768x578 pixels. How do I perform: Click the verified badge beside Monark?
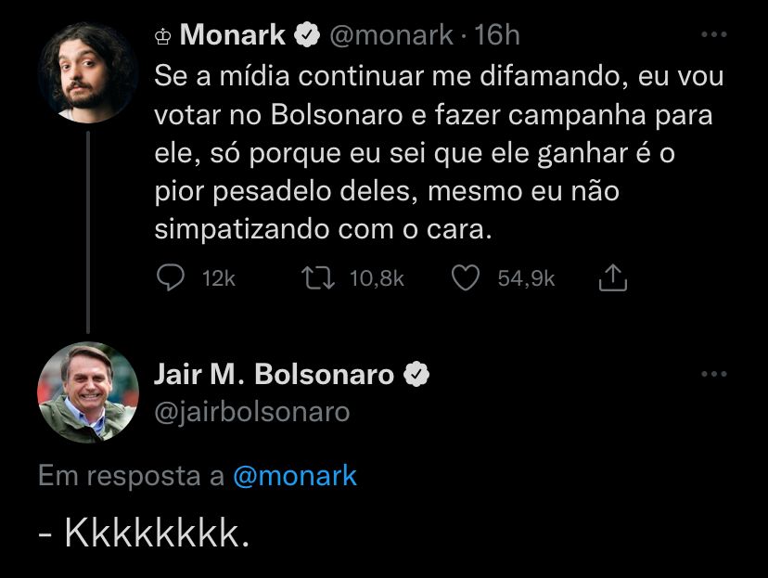tap(306, 35)
